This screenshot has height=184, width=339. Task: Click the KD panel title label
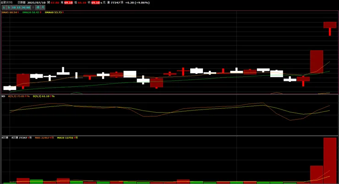tap(3, 96)
